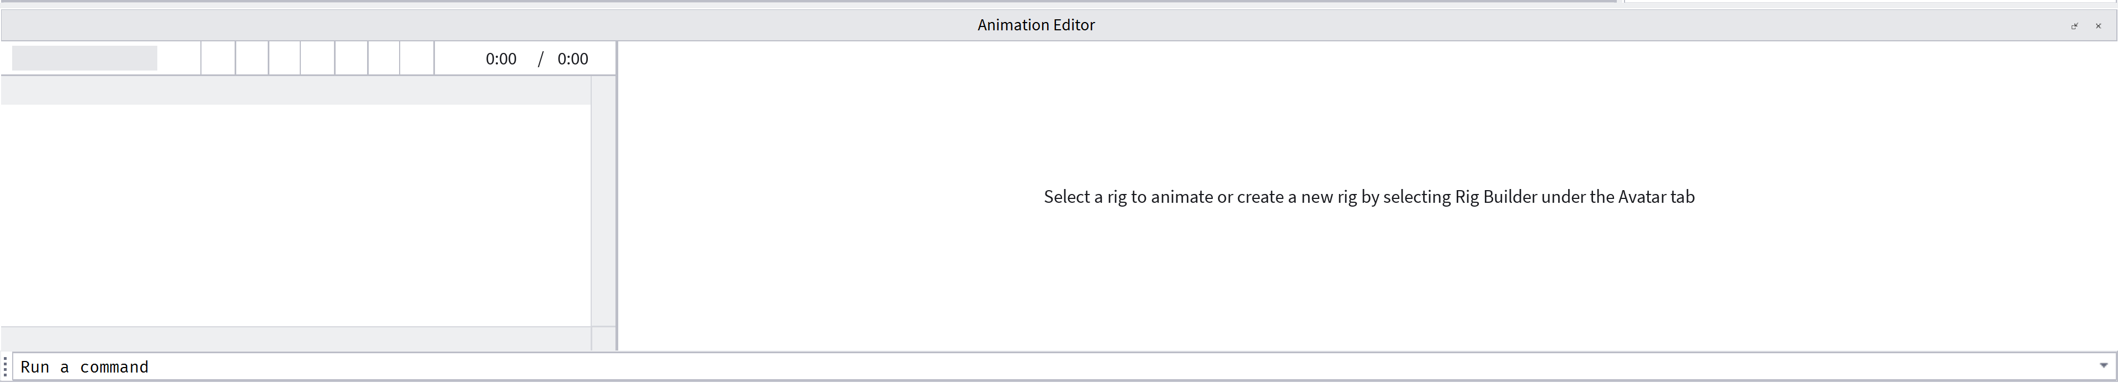Click the second empty playback control slot

coord(252,58)
